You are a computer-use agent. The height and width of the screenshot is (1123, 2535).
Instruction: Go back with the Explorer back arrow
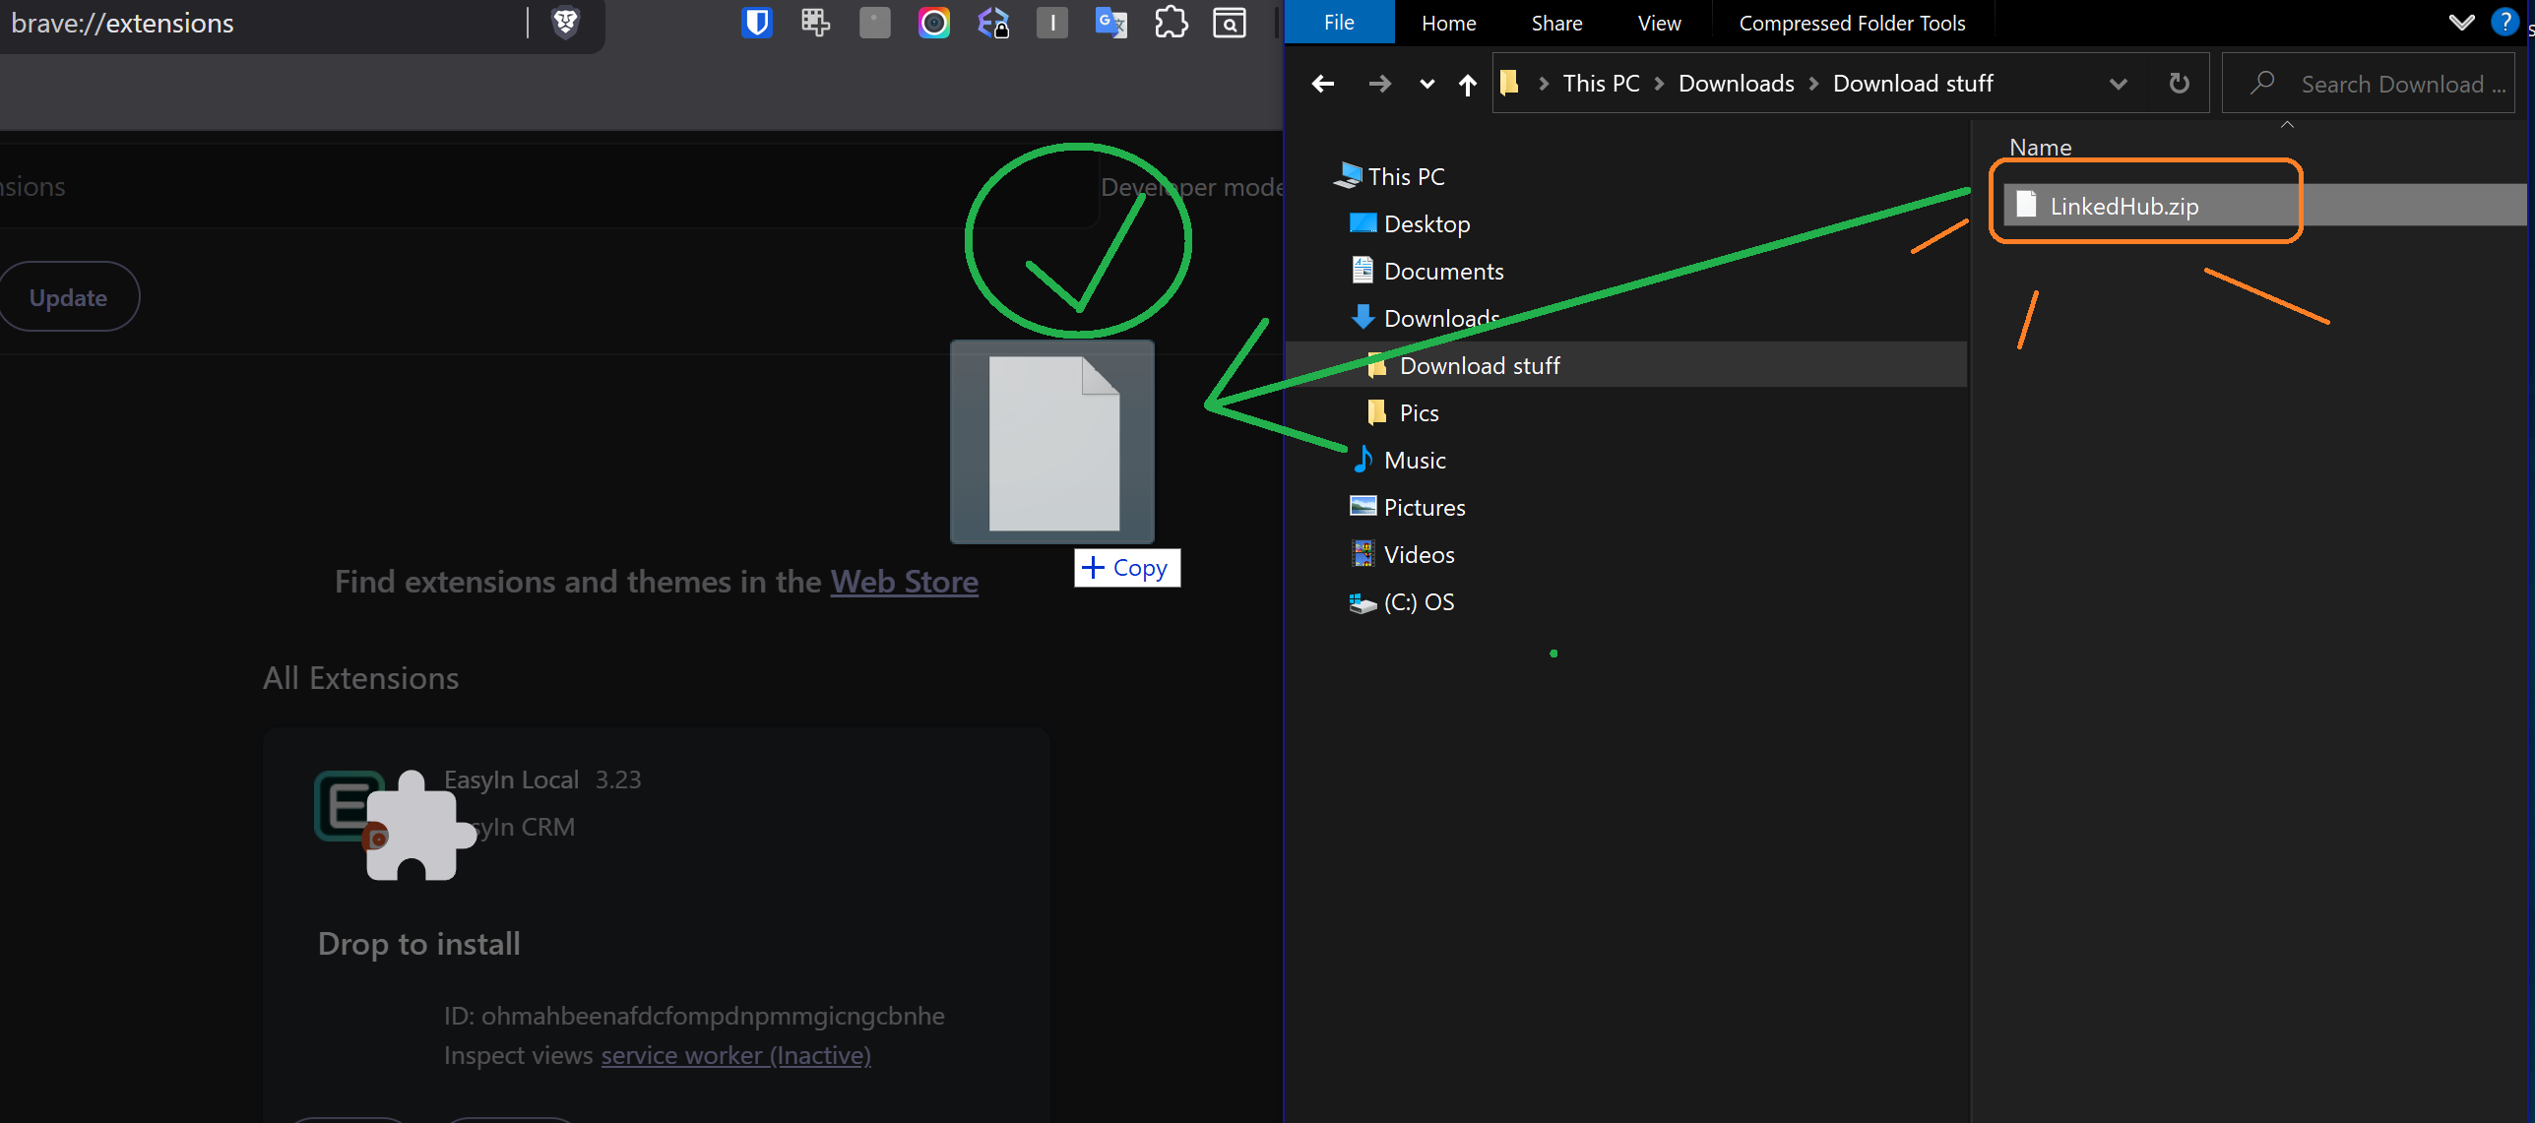click(1323, 84)
